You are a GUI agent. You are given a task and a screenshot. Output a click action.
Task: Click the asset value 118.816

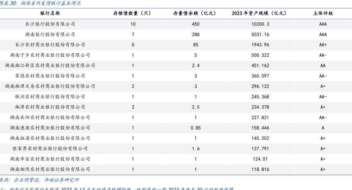259,169
